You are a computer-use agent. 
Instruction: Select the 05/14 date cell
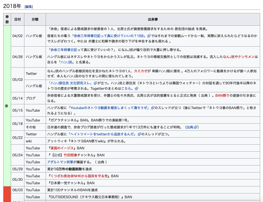click(18, 98)
